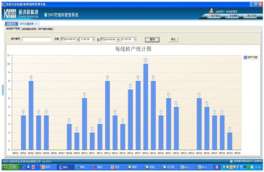Click the query button
Image resolution: width=264 pixels, height=172 pixels.
152,40
